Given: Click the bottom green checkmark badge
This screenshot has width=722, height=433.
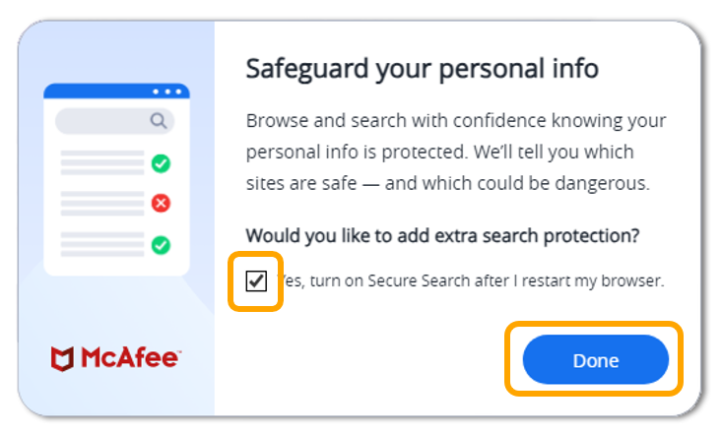Looking at the screenshot, I should [160, 244].
